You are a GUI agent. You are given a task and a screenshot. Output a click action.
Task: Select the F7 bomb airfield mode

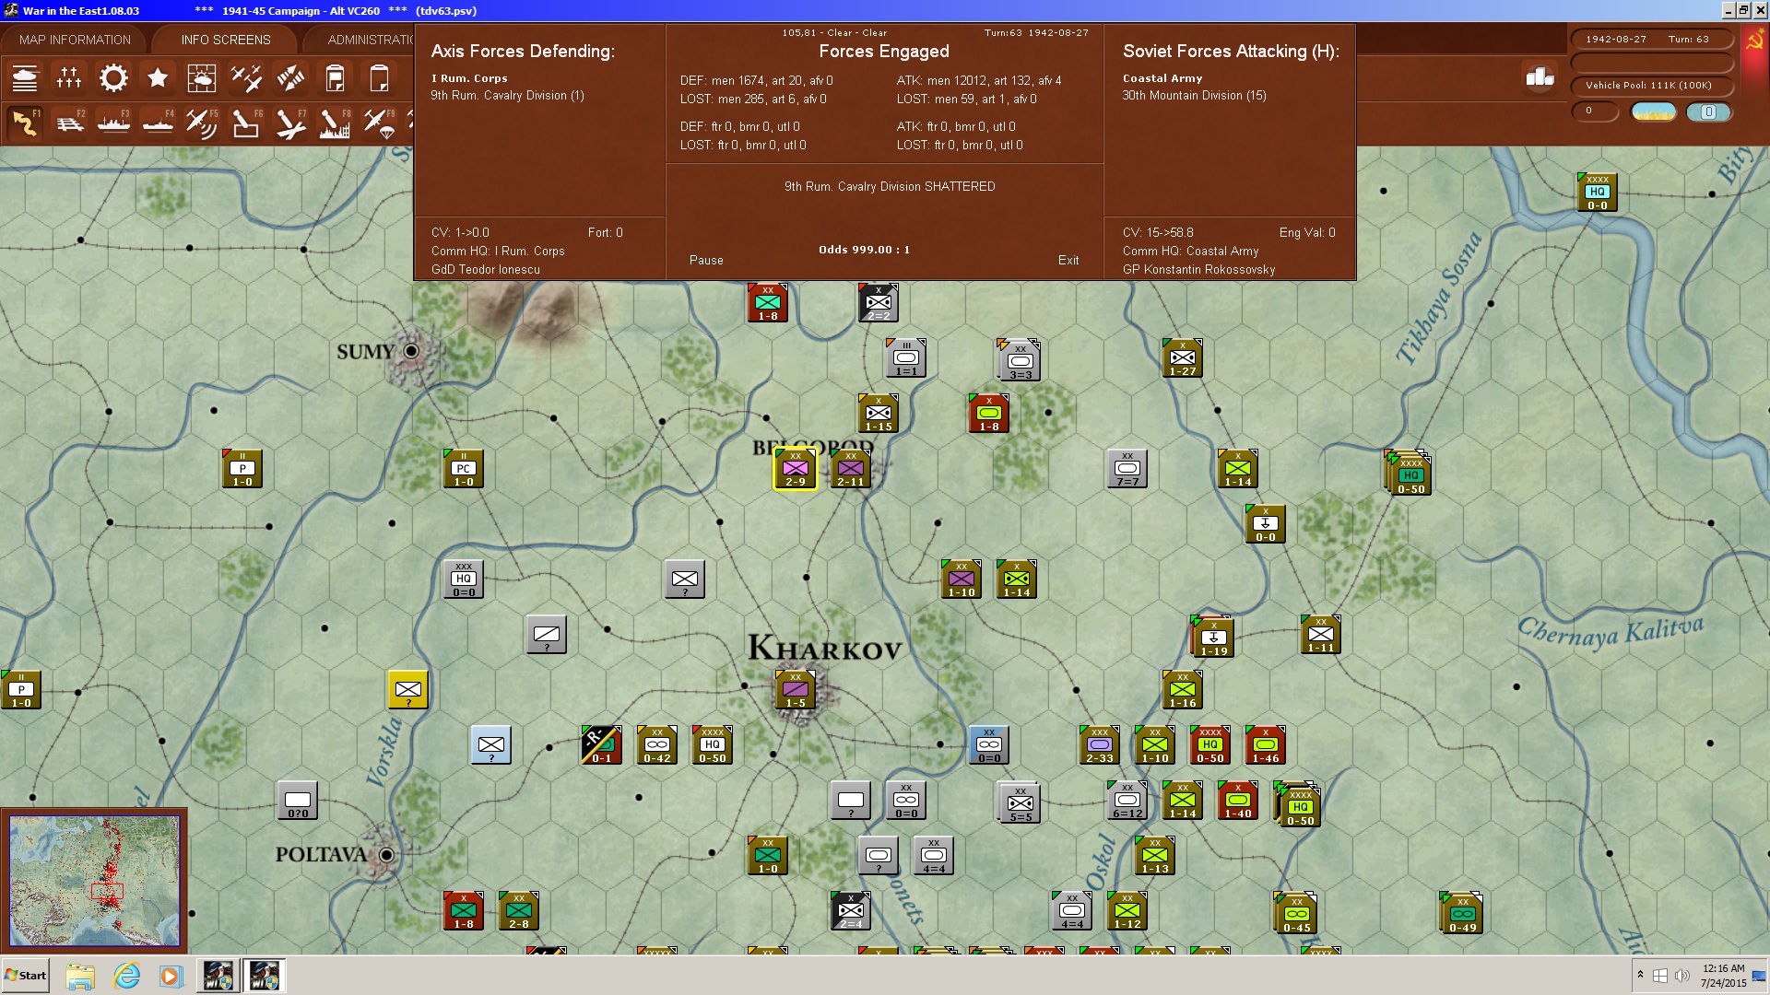point(290,123)
